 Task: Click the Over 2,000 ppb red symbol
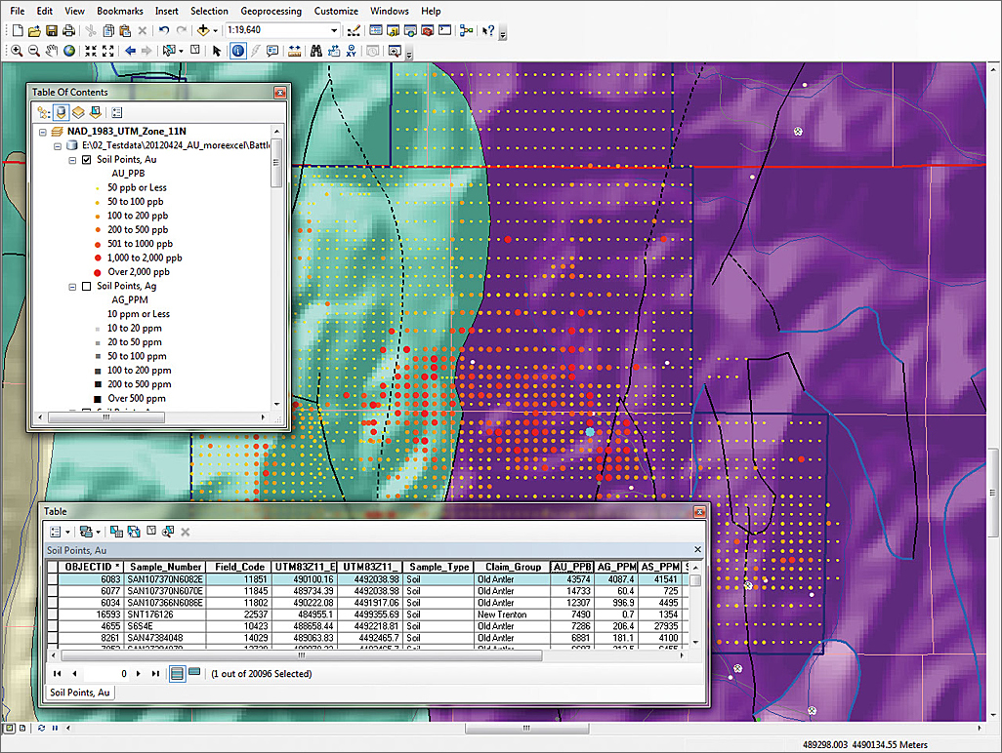[x=96, y=272]
